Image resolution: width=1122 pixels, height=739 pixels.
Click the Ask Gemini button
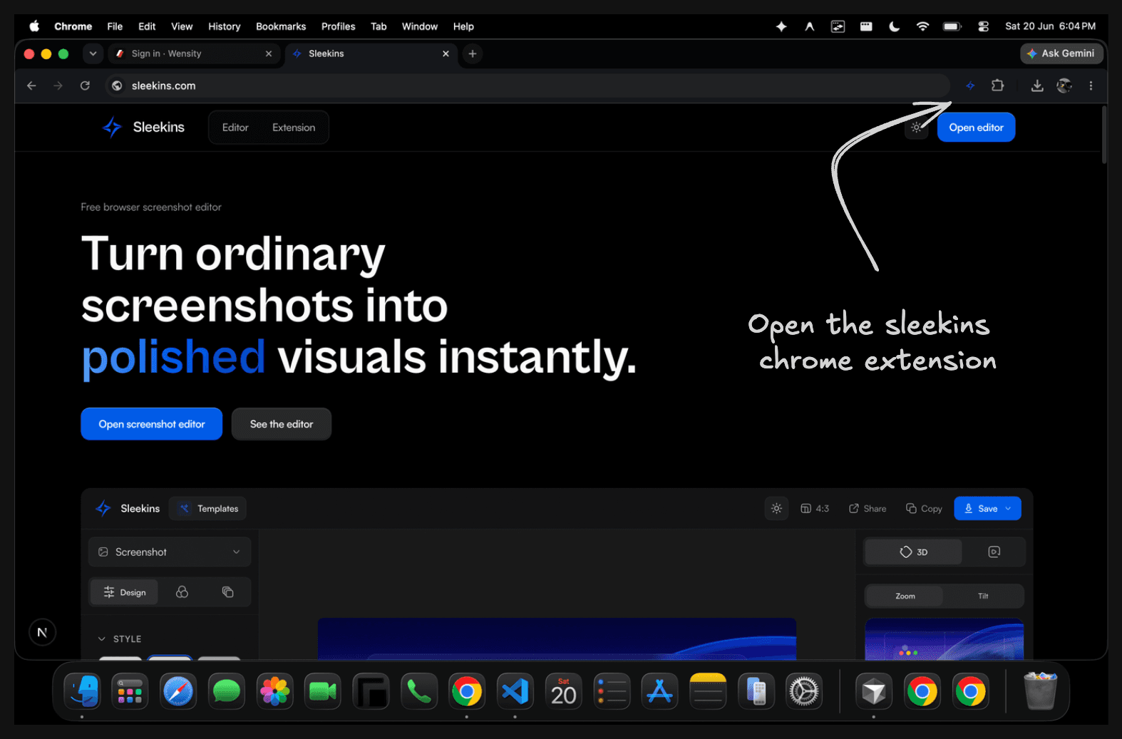[x=1061, y=53]
